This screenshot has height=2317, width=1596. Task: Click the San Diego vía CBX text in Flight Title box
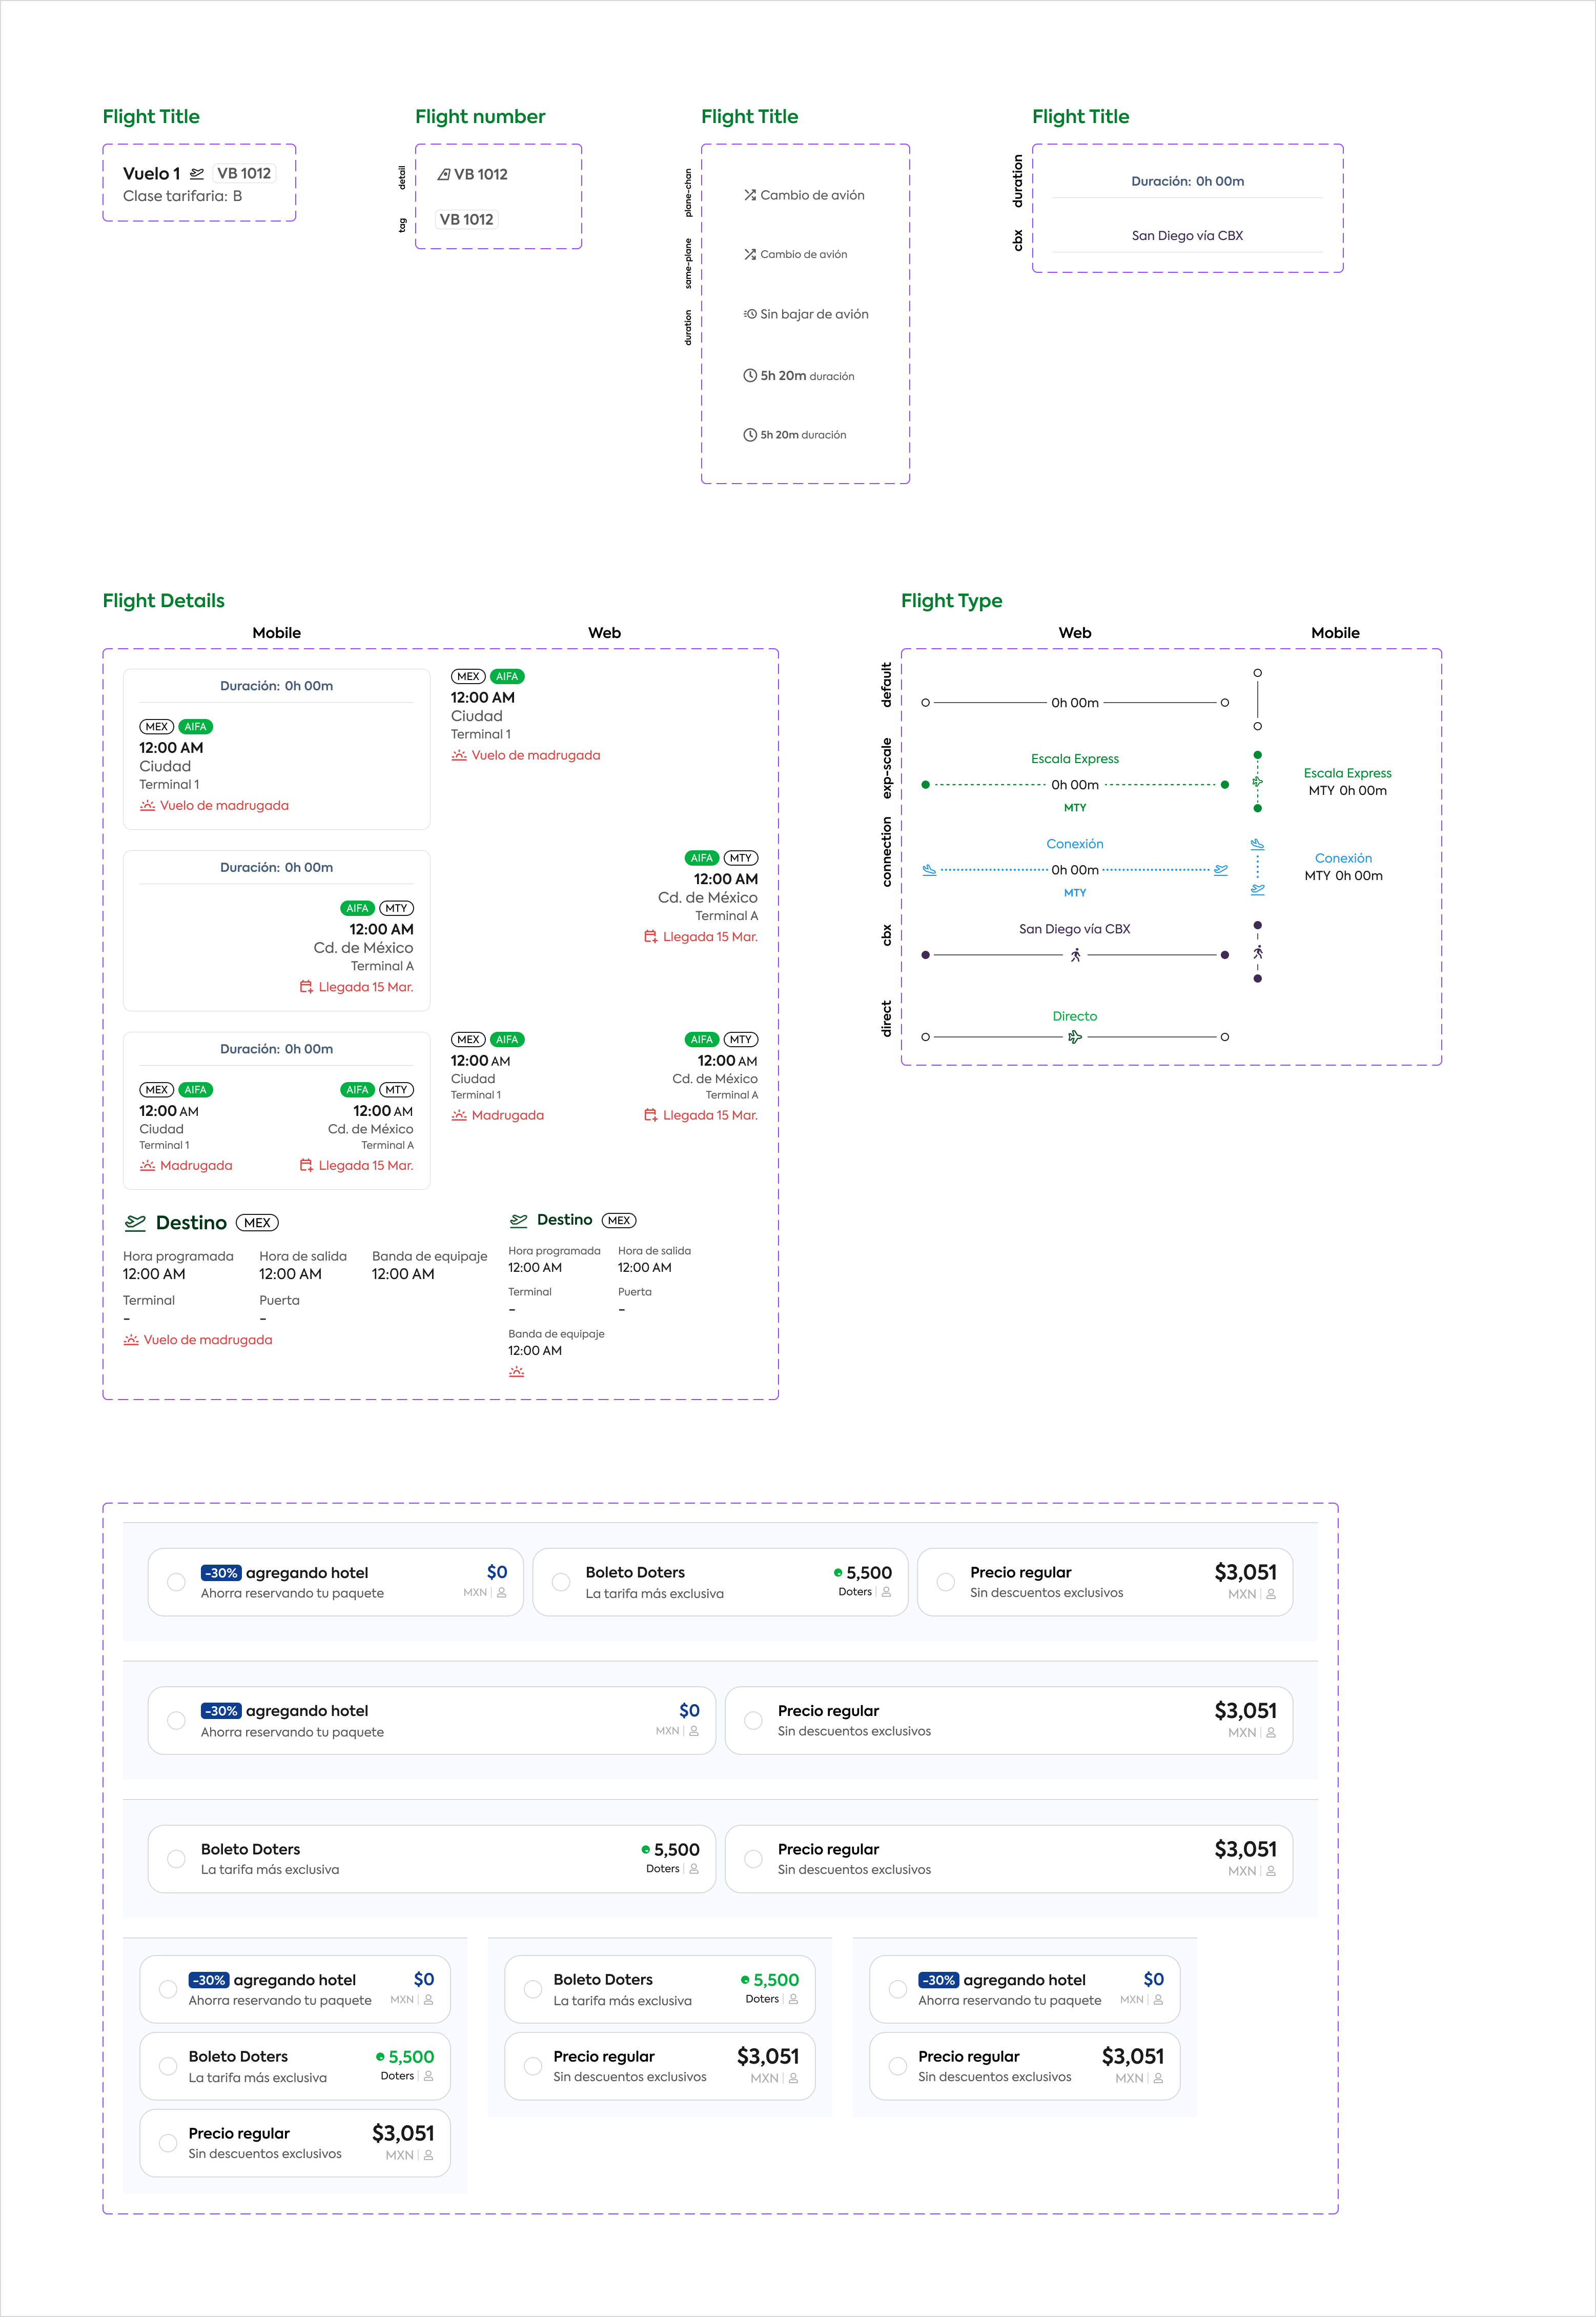[x=1187, y=236]
